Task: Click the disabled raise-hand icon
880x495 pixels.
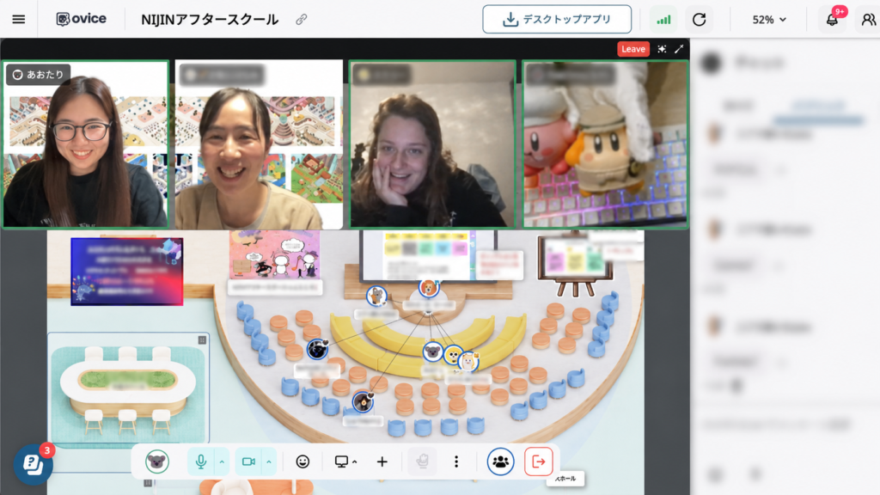Action: 423,461
